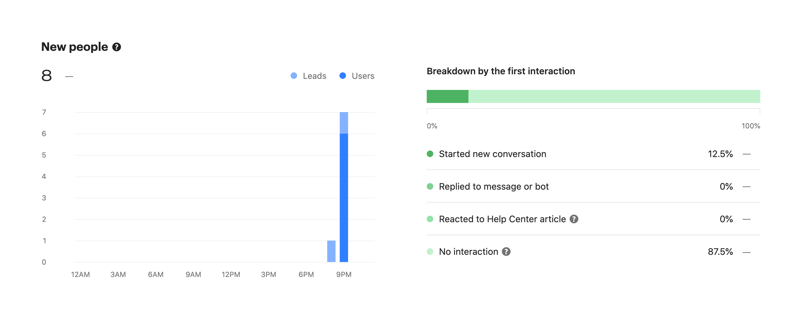Click the 87.5% No interaction value

[x=720, y=252]
